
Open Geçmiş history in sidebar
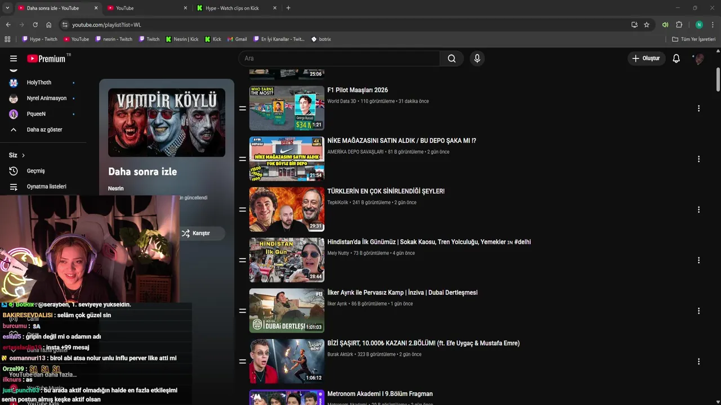pos(36,171)
